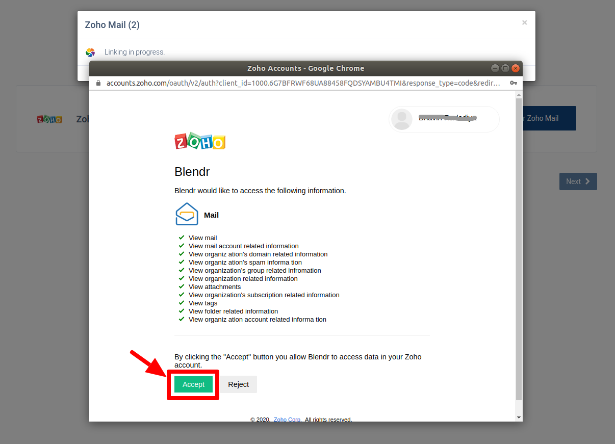The width and height of the screenshot is (615, 444).
Task: Click the Mail envelope icon
Action: (187, 214)
